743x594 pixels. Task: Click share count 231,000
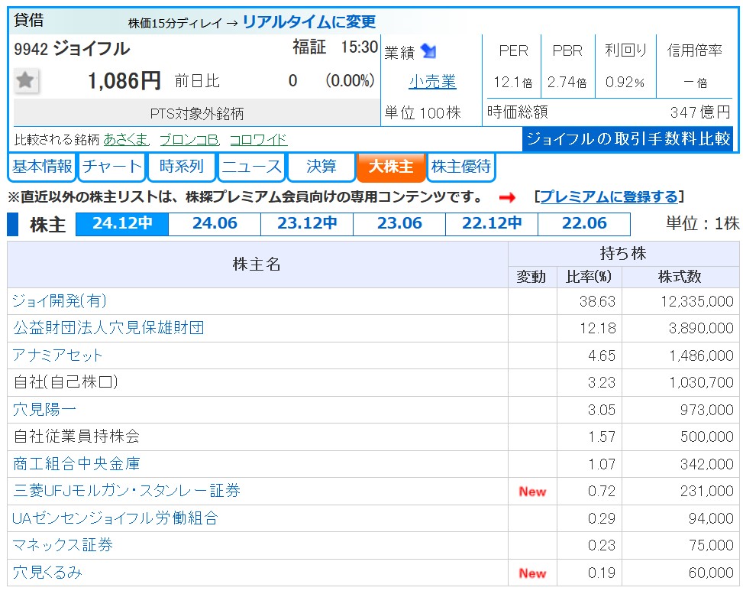(706, 491)
